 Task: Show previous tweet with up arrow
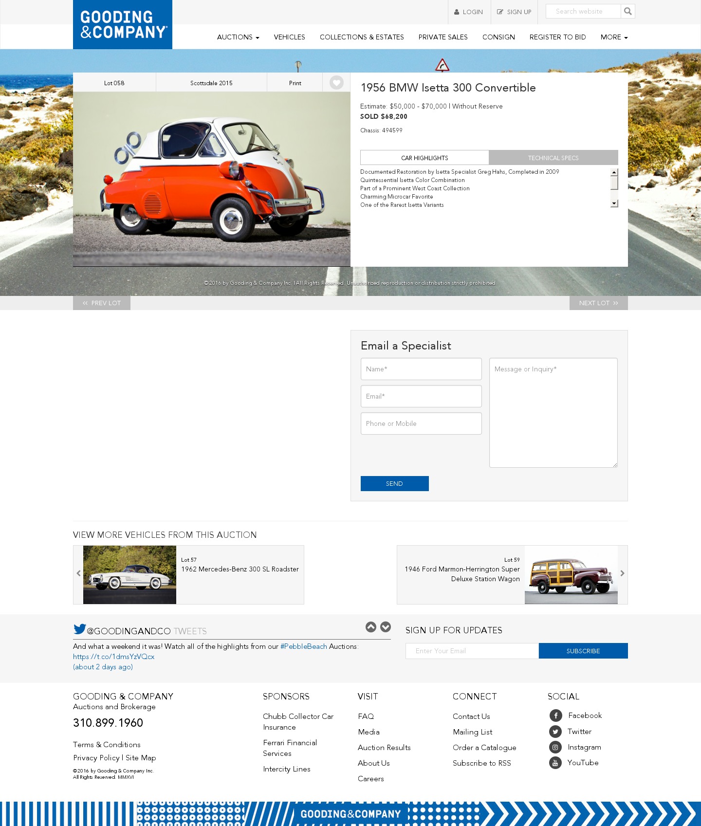[x=371, y=627]
